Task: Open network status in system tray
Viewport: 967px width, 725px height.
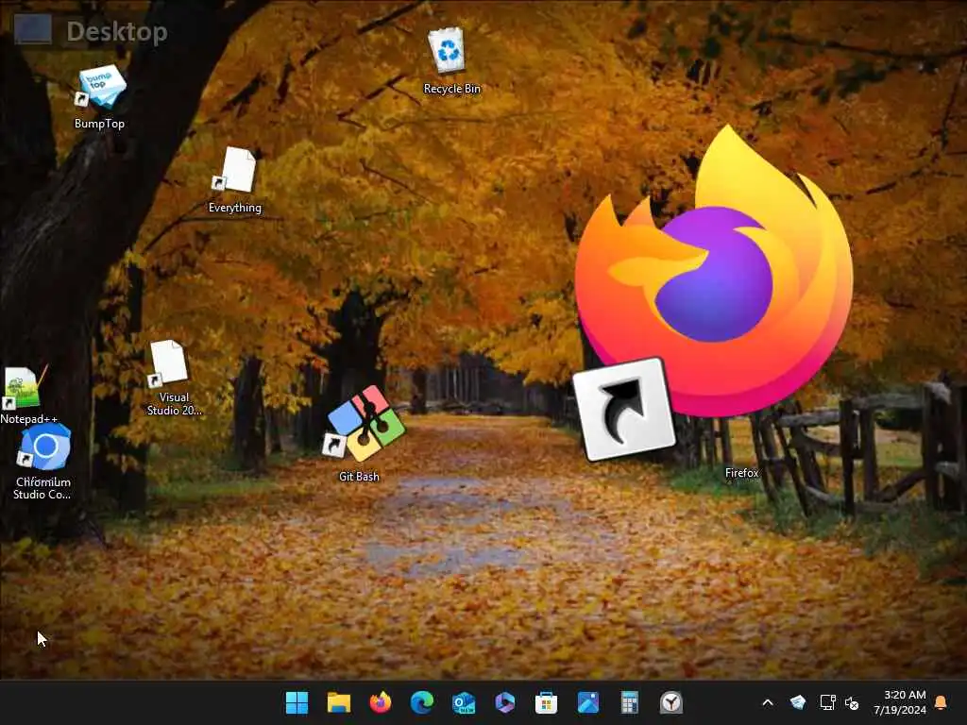Action: [827, 702]
